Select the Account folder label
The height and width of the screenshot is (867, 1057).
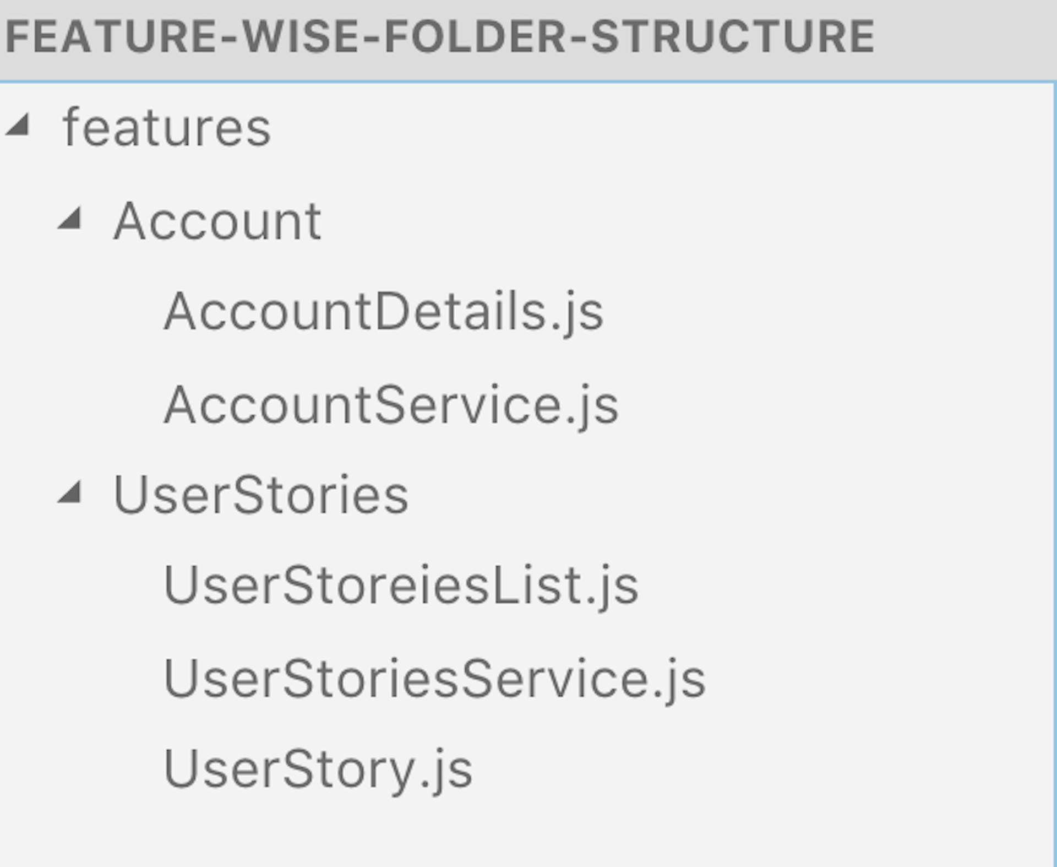coord(217,221)
